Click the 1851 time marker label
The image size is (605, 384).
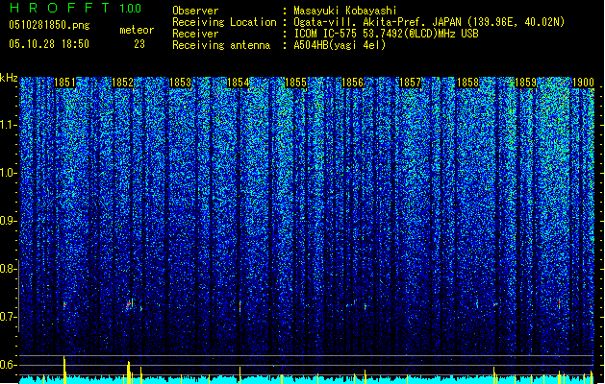pyautogui.click(x=64, y=83)
